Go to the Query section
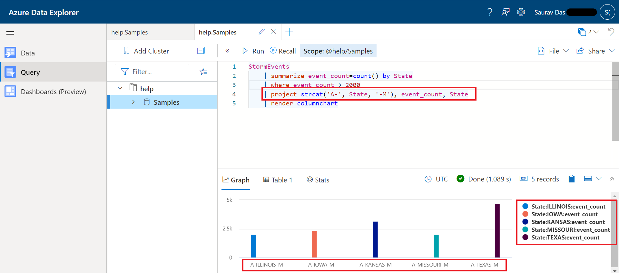Viewport: 619px width, 273px height. (x=53, y=72)
